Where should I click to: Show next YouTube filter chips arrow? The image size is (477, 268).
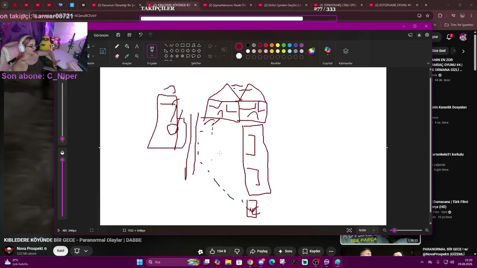coord(463,51)
